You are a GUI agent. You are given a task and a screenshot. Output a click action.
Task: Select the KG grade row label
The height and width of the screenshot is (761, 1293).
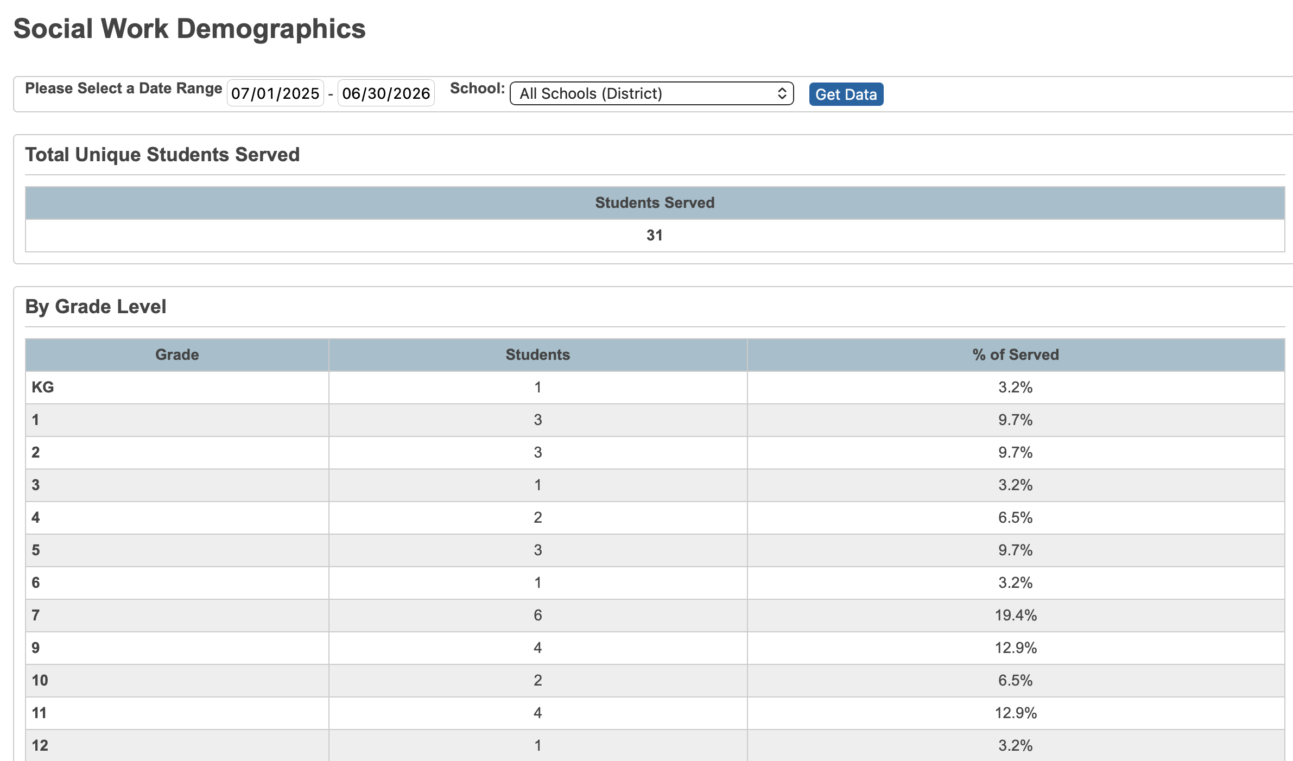[x=43, y=387]
